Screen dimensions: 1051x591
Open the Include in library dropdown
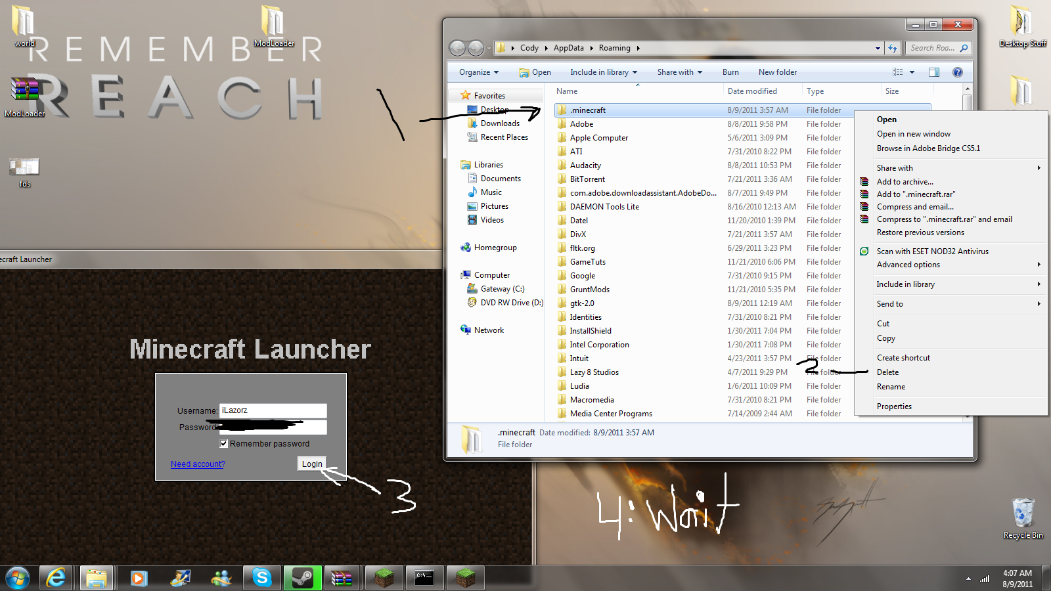coord(604,72)
